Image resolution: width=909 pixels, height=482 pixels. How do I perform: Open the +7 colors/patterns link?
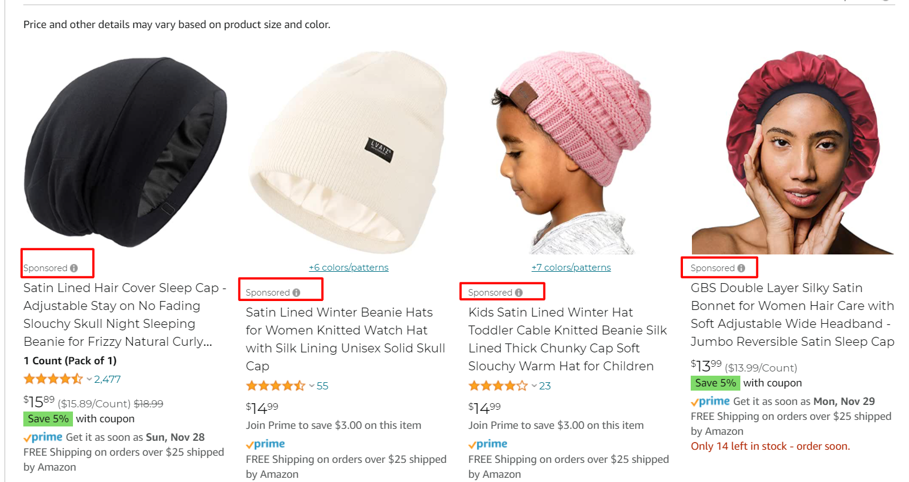pos(571,268)
